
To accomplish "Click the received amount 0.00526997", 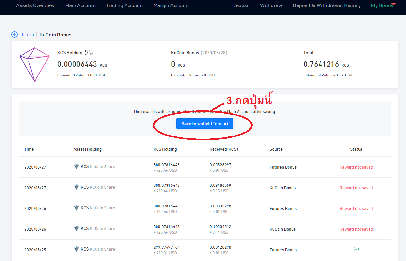I will point(220,165).
